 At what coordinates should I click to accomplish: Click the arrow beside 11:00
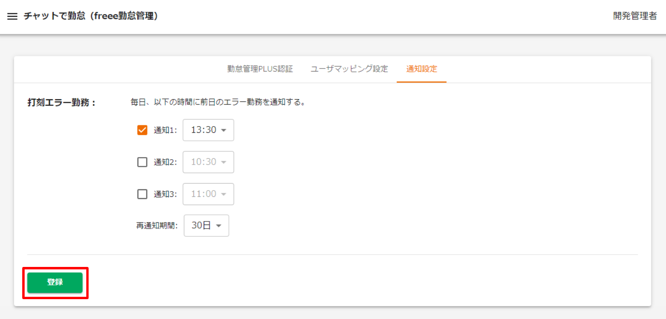224,194
